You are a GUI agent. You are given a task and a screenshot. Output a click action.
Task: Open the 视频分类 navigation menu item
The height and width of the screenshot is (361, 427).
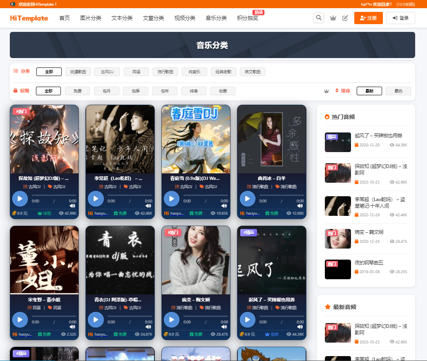185,18
